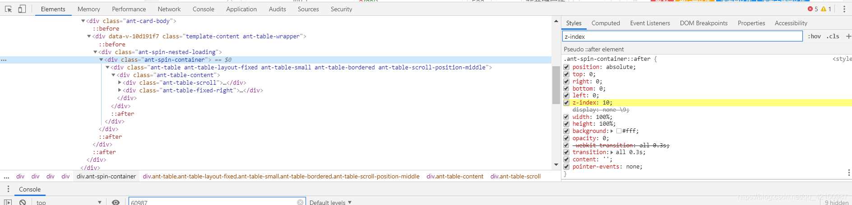
Task: Open breadcrumb overflow ellipsis at left
Action: click(6, 177)
